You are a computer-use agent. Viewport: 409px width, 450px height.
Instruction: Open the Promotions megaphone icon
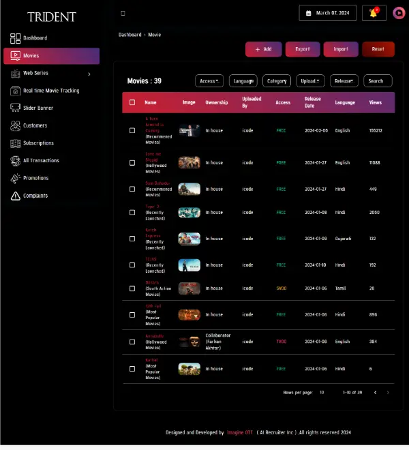tap(15, 178)
